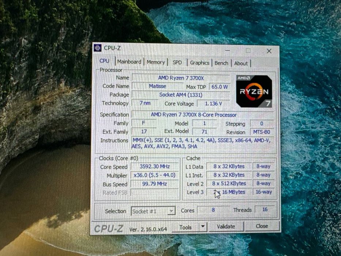The image size is (341, 256).
Task: Click the Core Voltage value 1.136 V
Action: pos(213,103)
